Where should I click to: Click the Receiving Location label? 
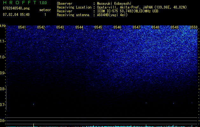(x=74, y=7)
